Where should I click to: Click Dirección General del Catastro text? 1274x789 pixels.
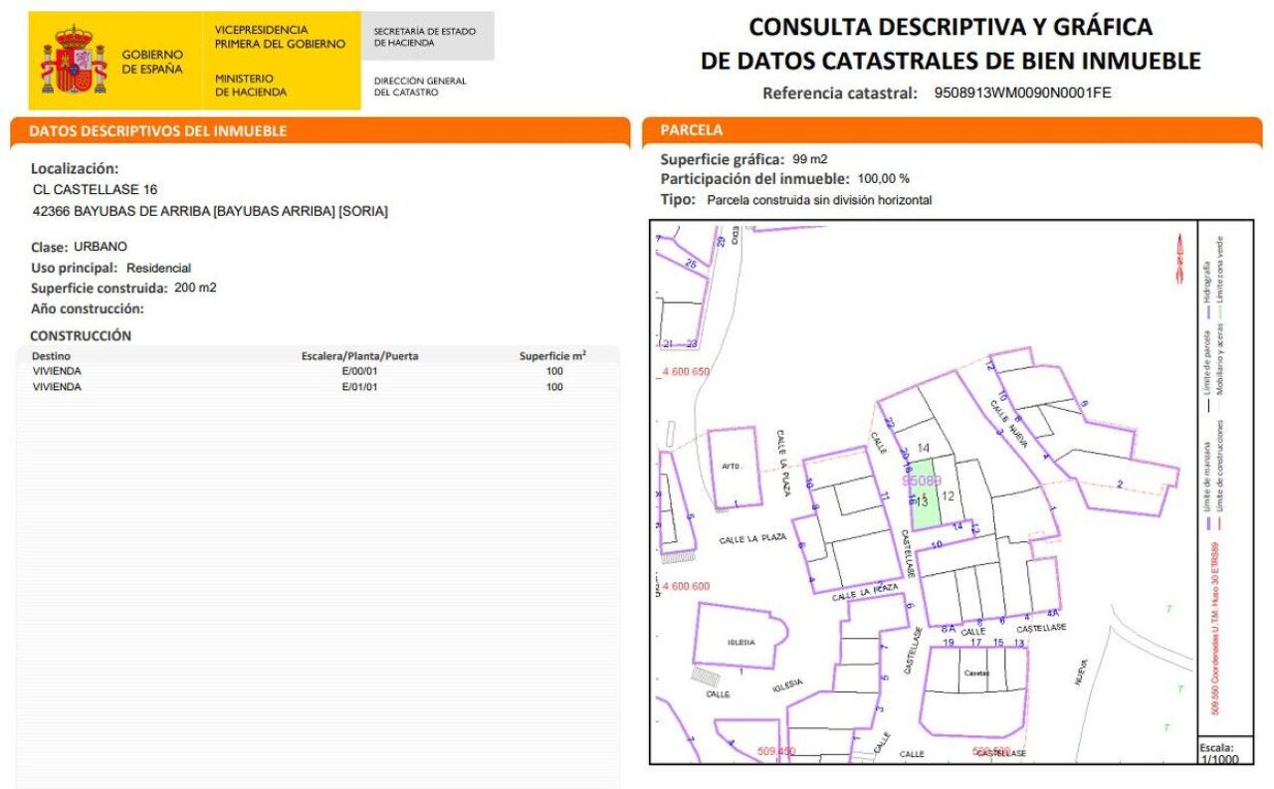point(420,87)
